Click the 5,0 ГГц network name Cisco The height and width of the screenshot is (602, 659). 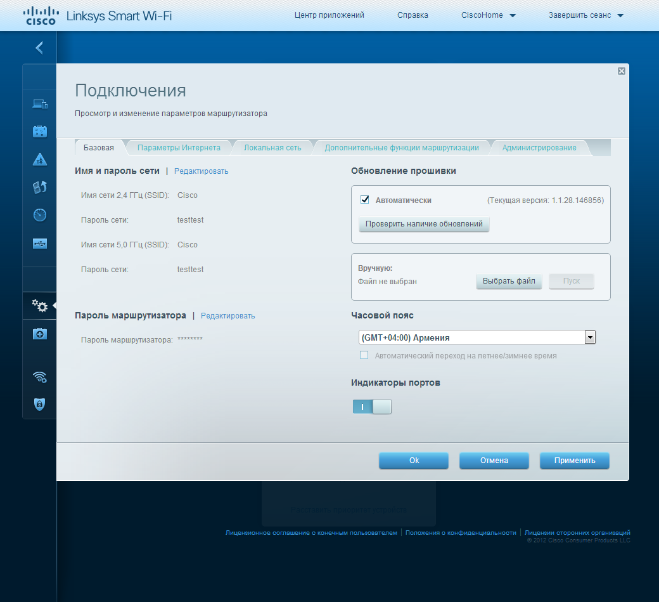tap(188, 245)
